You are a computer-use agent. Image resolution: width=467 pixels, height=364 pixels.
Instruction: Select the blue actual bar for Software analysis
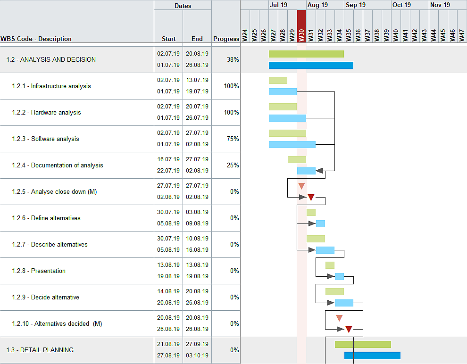coord(292,144)
